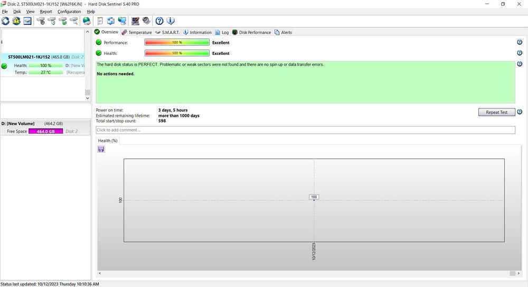The image size is (528, 287).
Task: Click the magenta Free Space 464.0 GB bar
Action: [46, 131]
